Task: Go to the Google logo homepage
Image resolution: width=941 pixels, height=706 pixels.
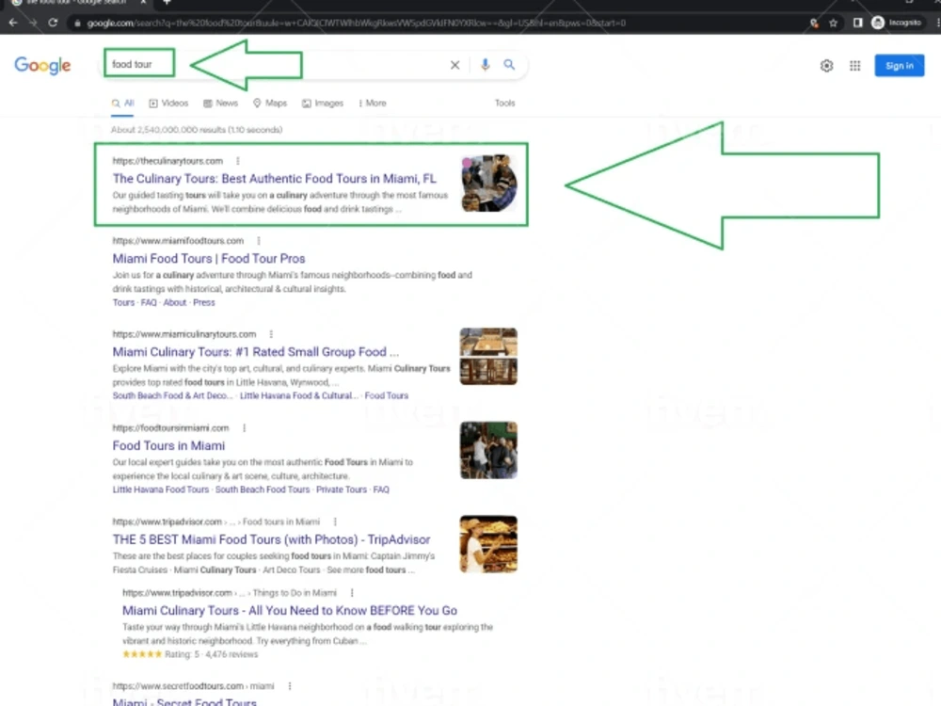Action: tap(42, 66)
